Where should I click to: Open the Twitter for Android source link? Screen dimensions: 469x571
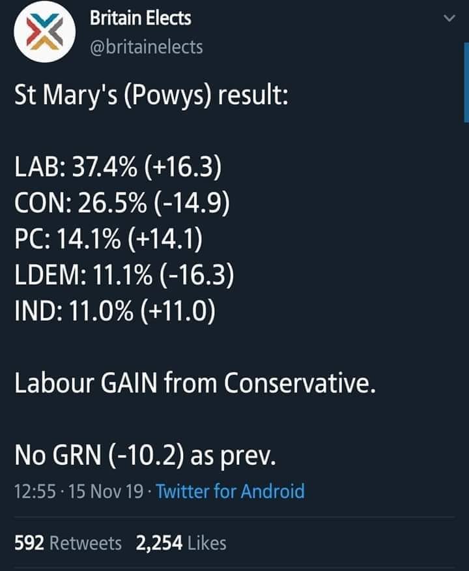pos(231,491)
